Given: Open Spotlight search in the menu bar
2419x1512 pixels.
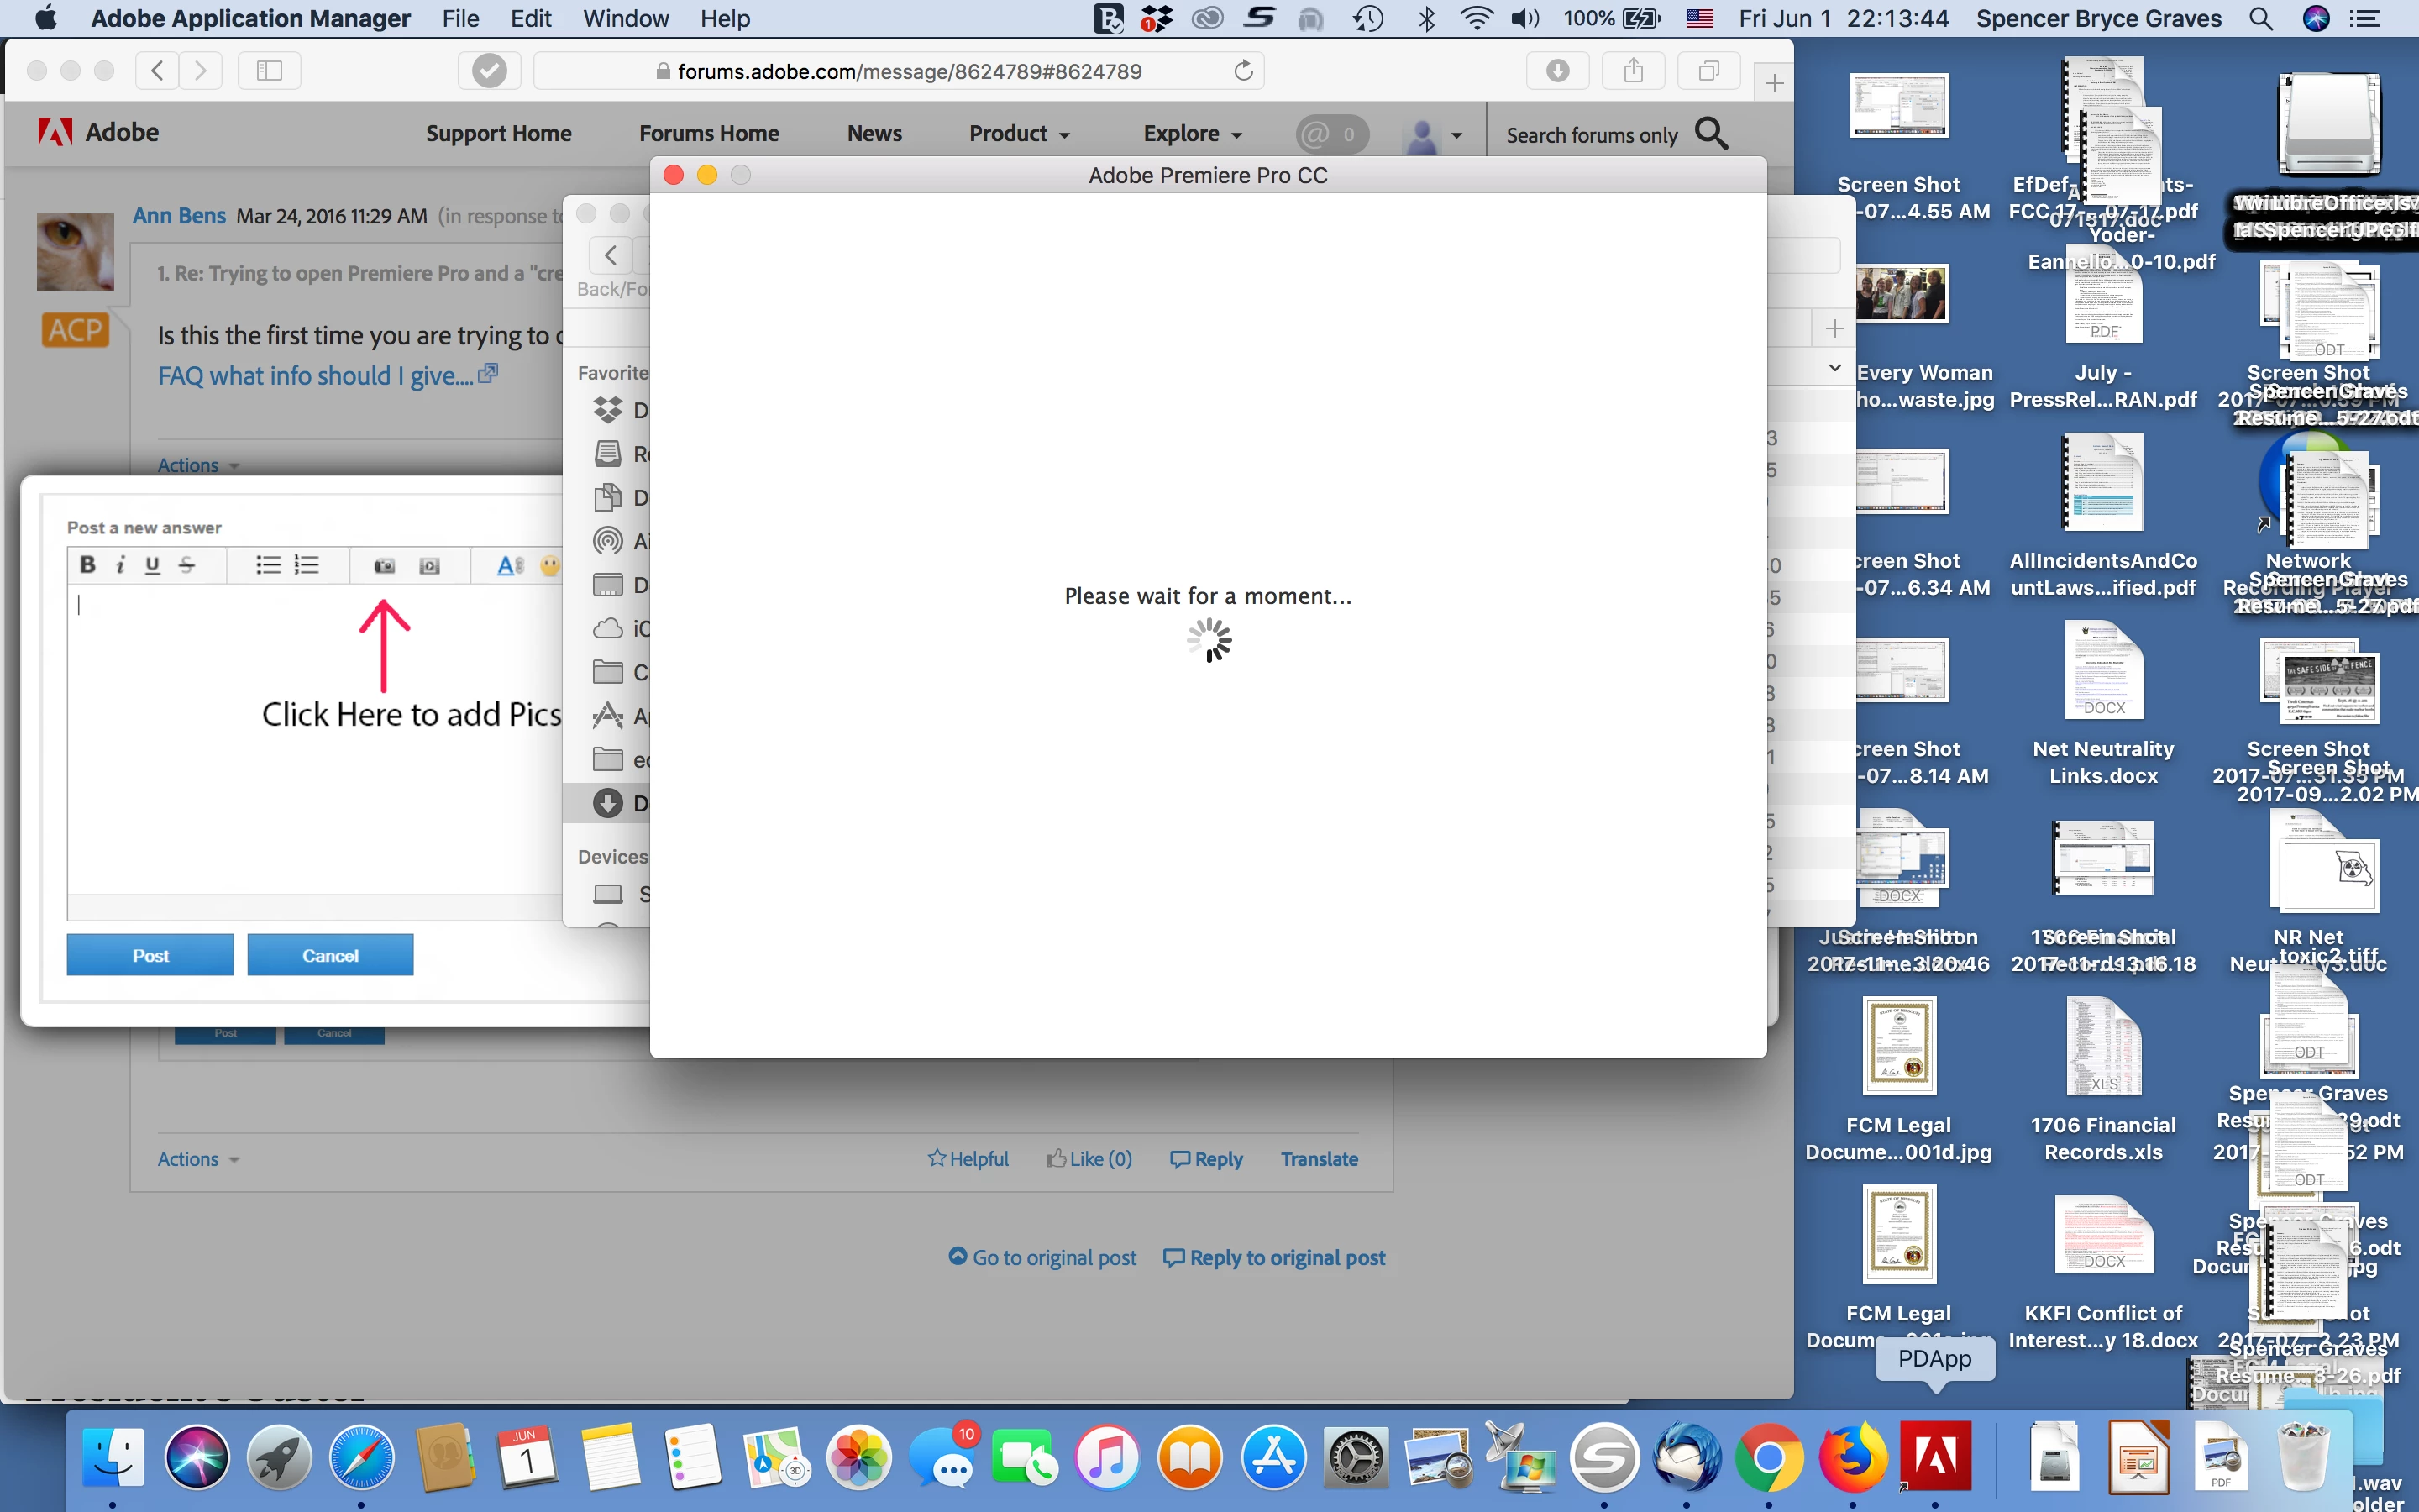Looking at the screenshot, I should (2261, 18).
